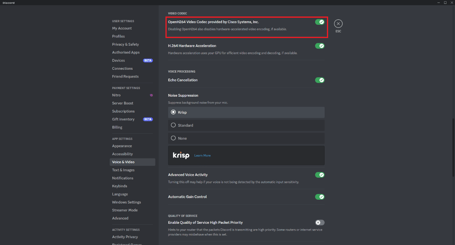Image resolution: width=455 pixels, height=245 pixels.
Task: Click the Krisp logo
Action: tap(181, 155)
